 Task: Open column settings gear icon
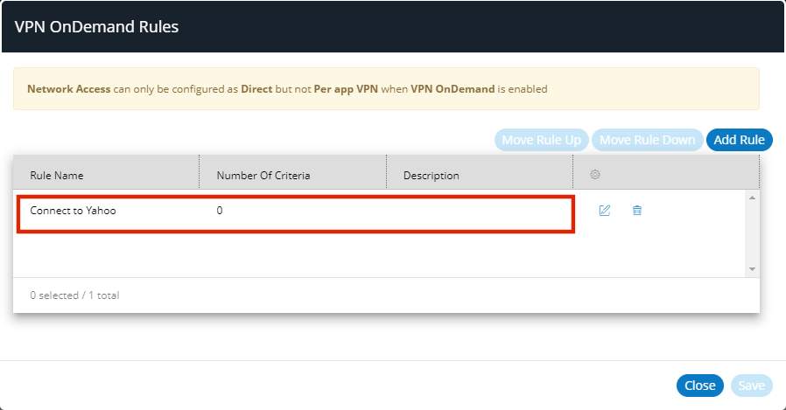click(x=595, y=175)
